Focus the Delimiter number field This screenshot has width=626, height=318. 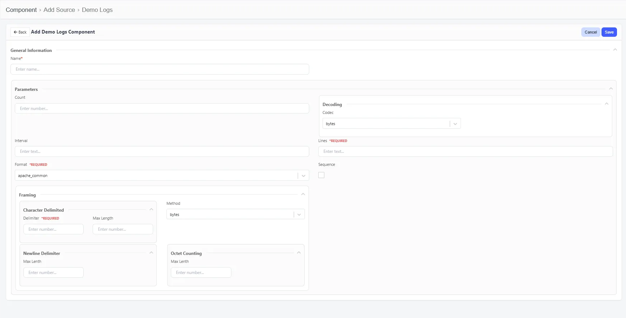53,229
